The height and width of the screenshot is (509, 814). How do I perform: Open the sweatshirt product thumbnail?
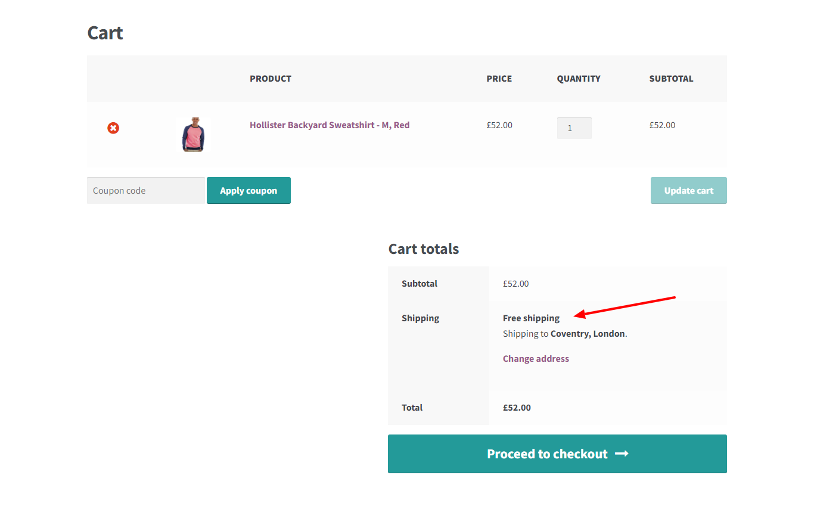[x=193, y=135]
